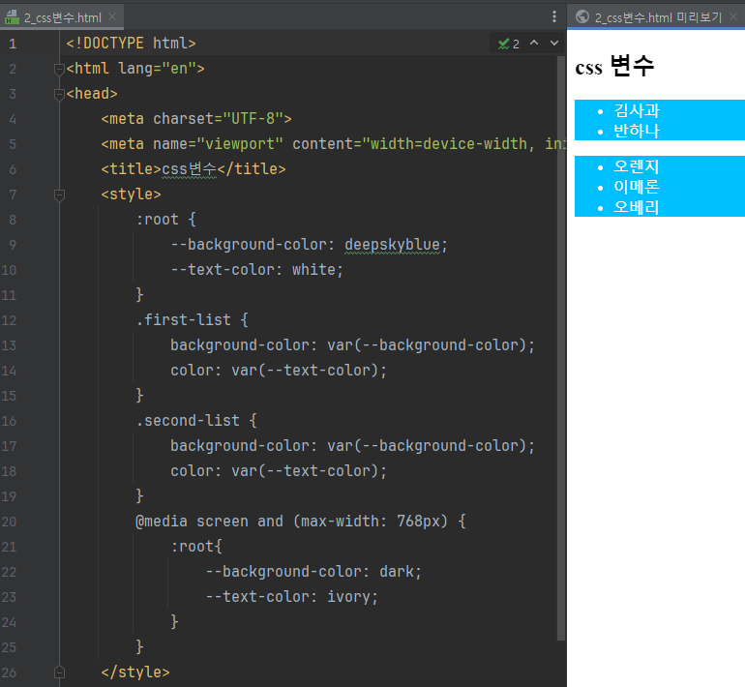The height and width of the screenshot is (687, 745).
Task: Collapse the style tag fold marker
Action: (x=59, y=195)
